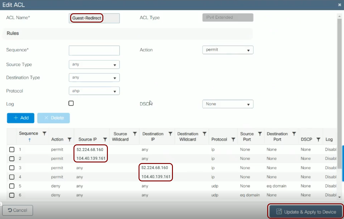Click the Add rule button
This screenshot has width=344, height=219.
(x=20, y=118)
